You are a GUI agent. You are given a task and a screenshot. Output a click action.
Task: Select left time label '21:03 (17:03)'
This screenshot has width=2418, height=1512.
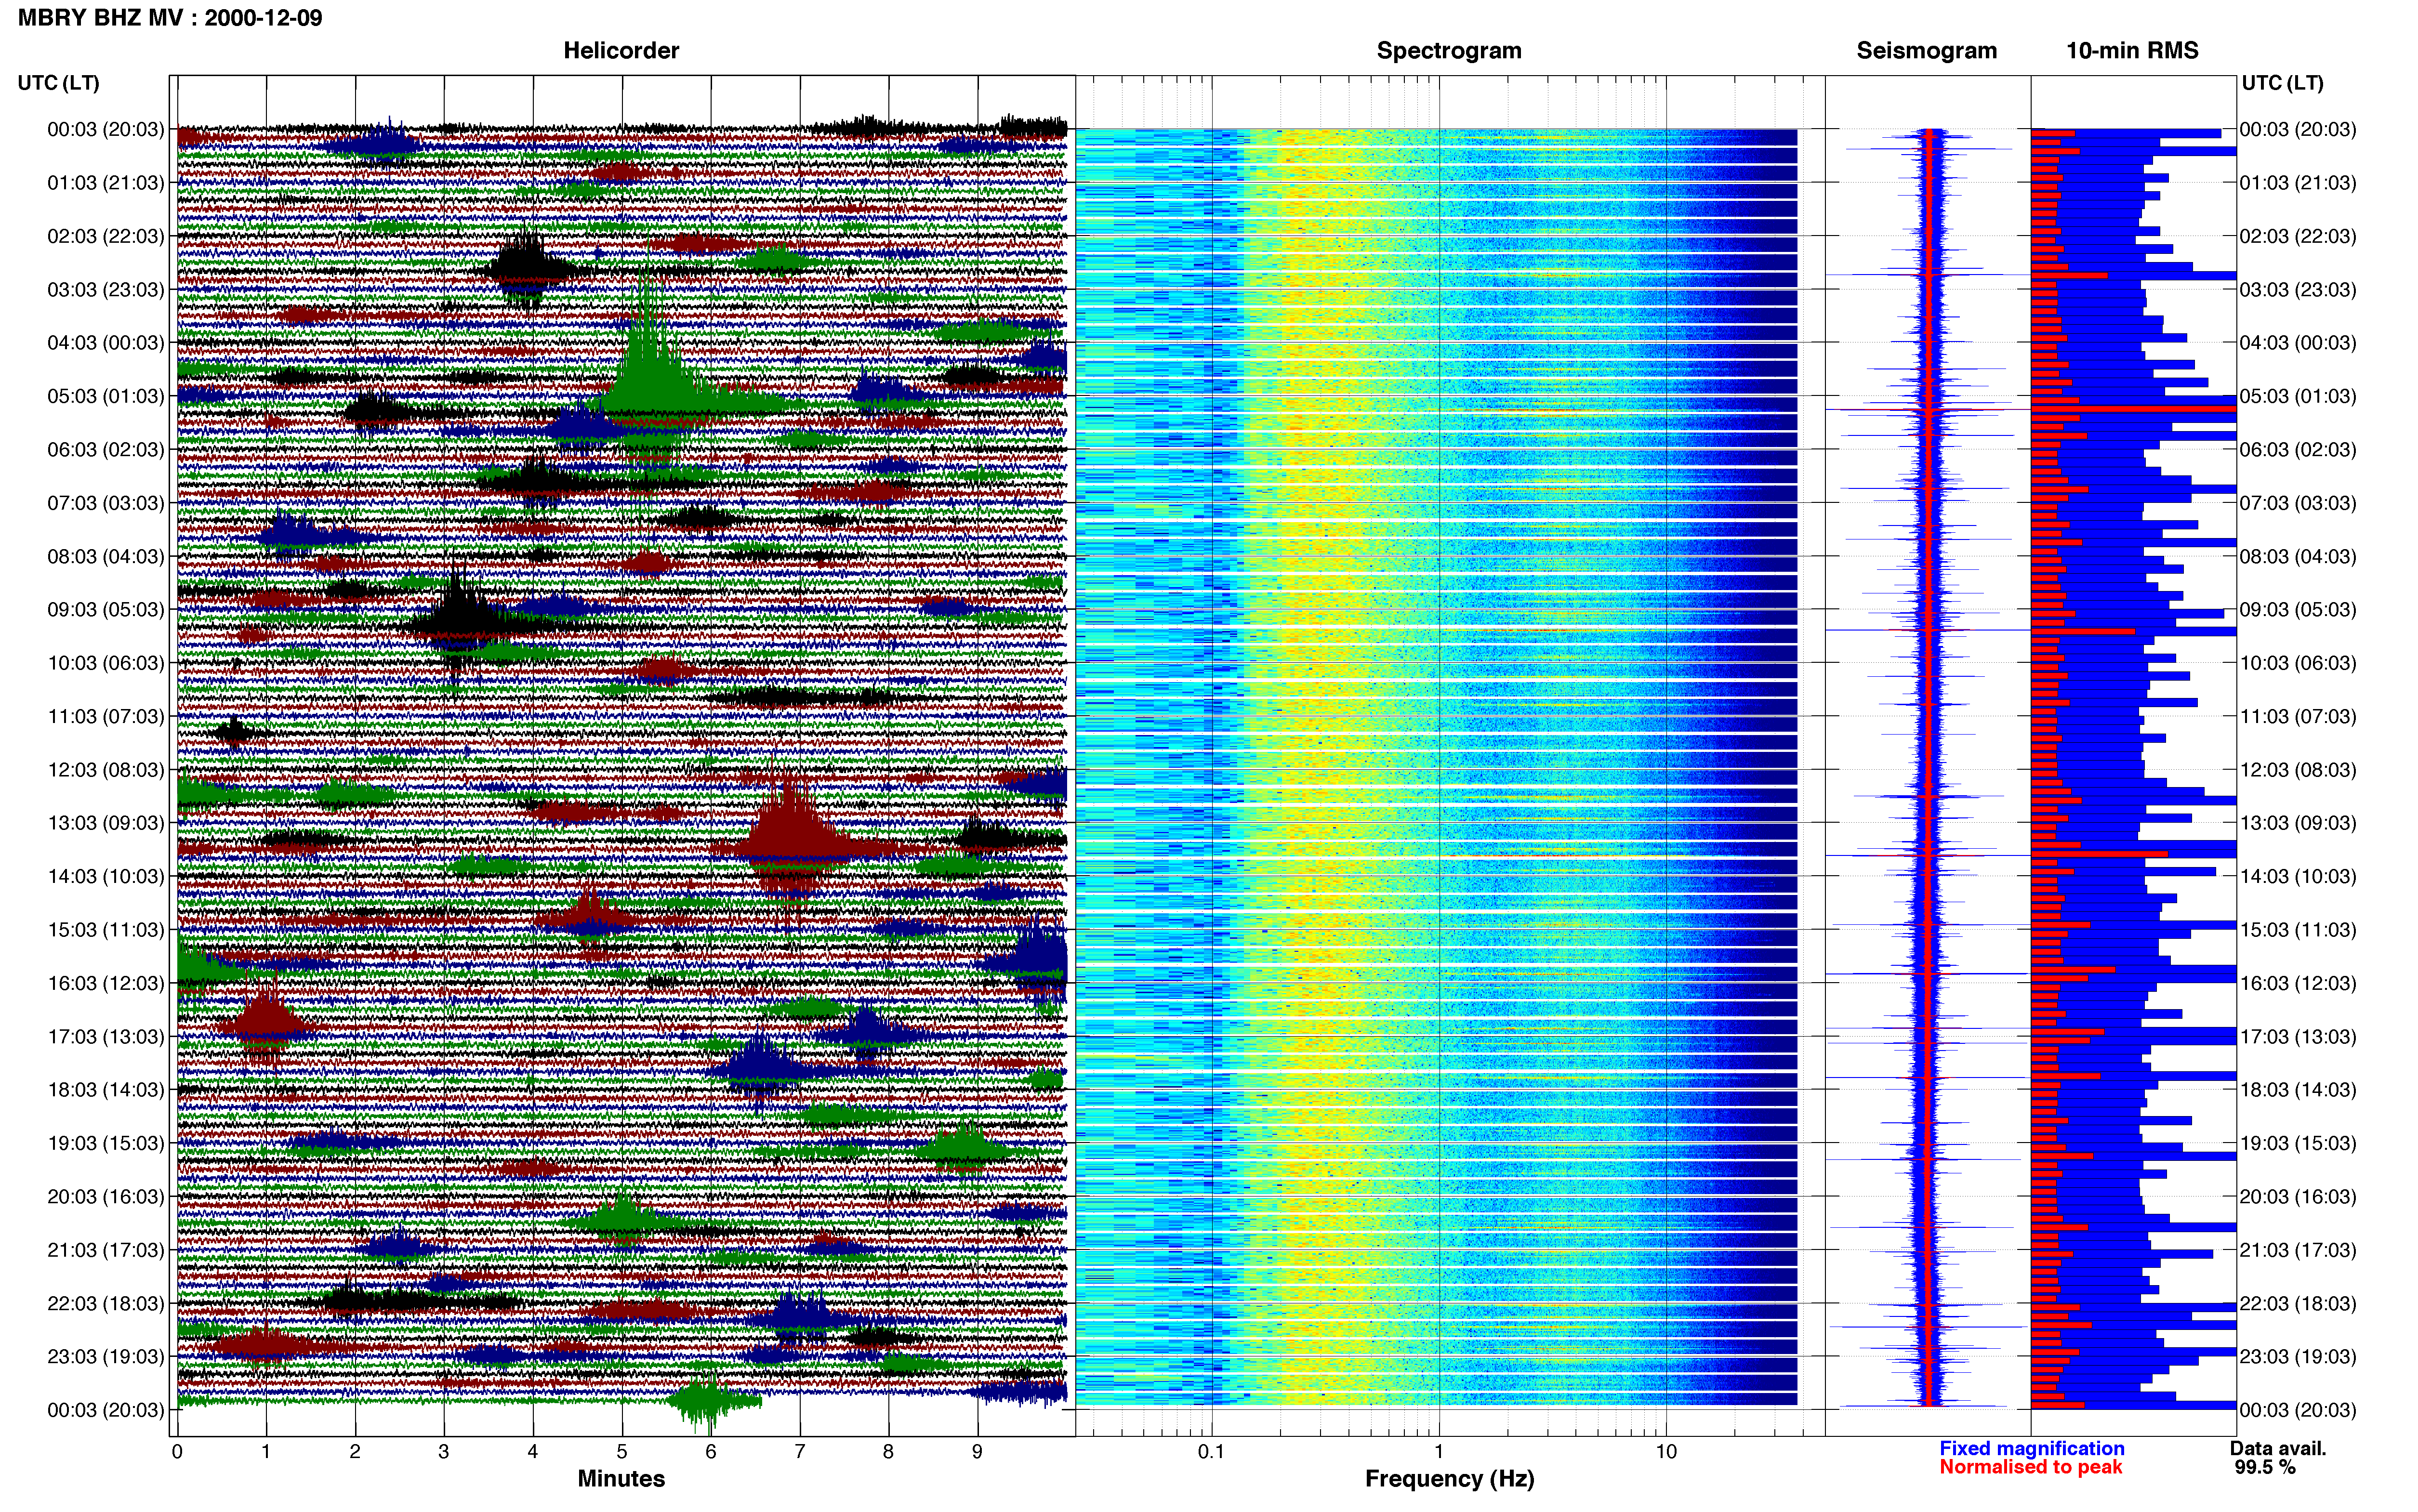point(105,1250)
